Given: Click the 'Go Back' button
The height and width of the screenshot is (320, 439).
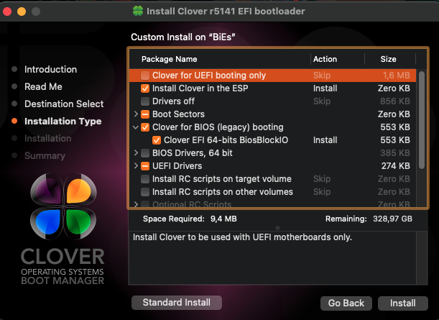Looking at the screenshot, I should 346,303.
